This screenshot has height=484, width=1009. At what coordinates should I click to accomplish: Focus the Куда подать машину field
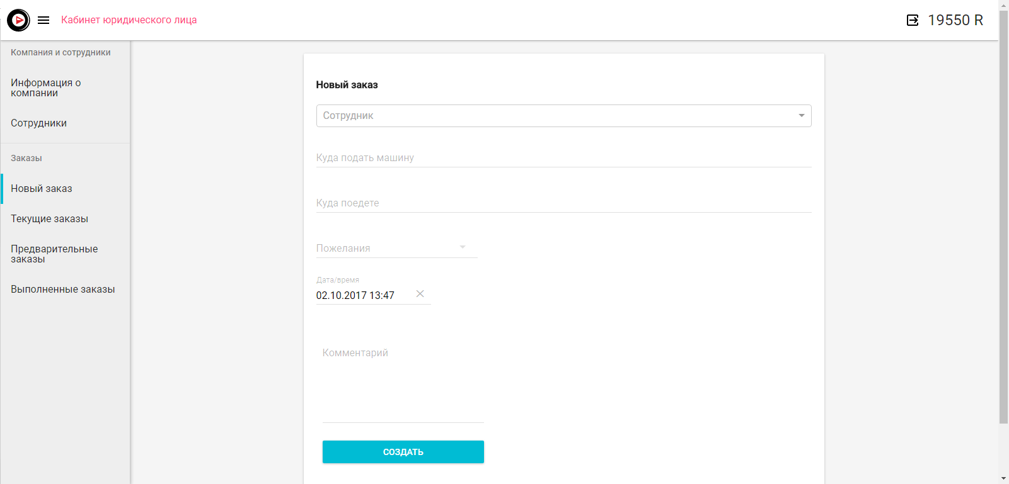point(563,158)
